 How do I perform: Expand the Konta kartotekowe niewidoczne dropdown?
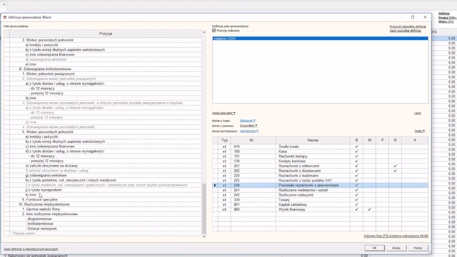click(249, 131)
